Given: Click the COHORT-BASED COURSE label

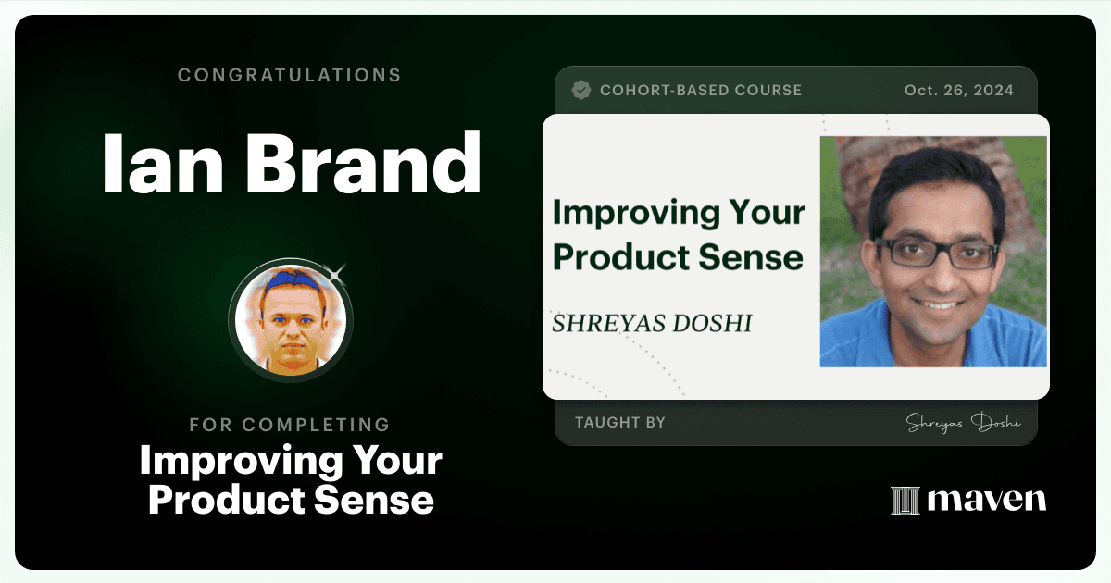Looking at the screenshot, I should coord(701,91).
